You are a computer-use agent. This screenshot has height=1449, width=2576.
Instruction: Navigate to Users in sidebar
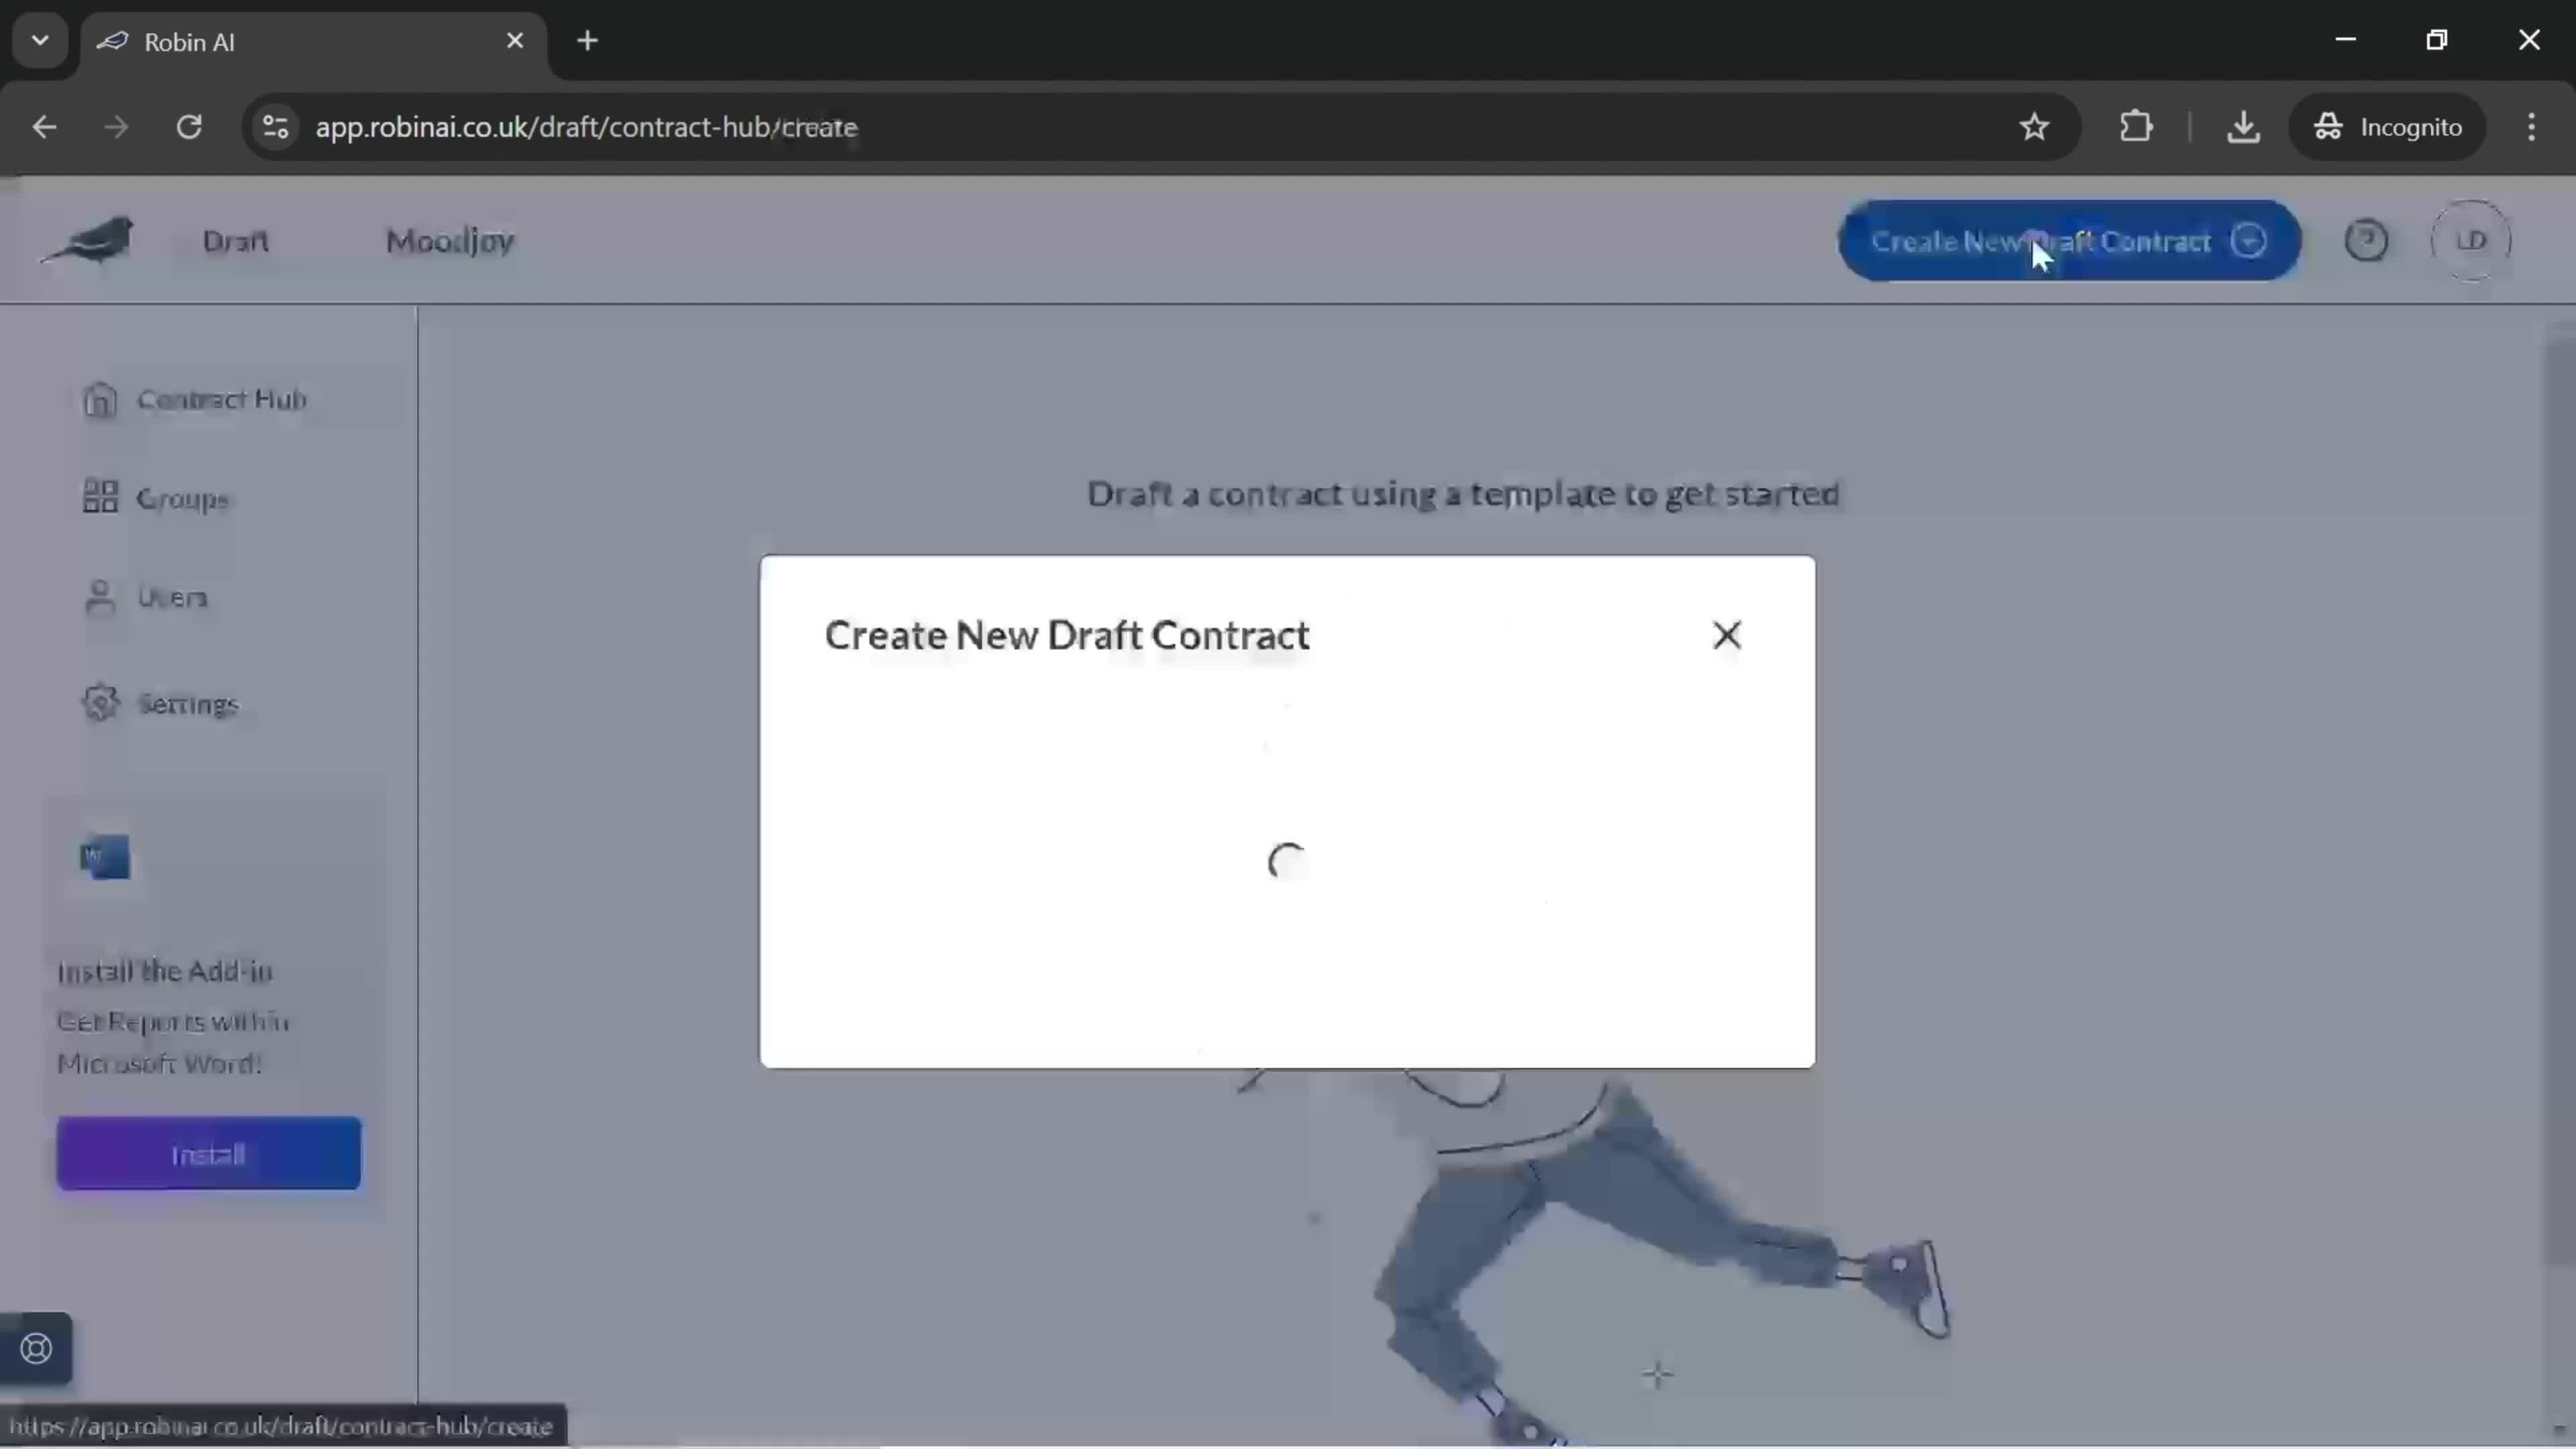[x=172, y=598]
